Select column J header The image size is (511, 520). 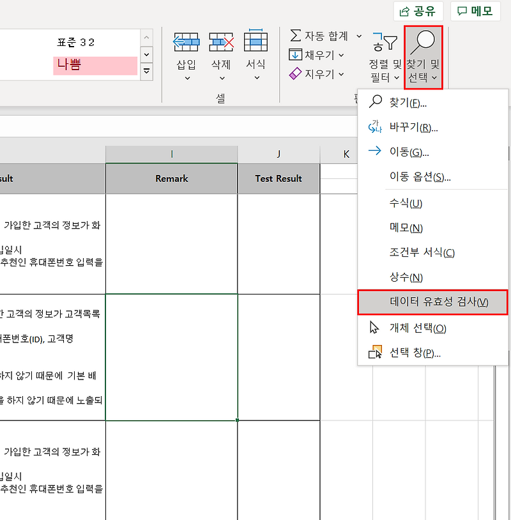pos(278,153)
